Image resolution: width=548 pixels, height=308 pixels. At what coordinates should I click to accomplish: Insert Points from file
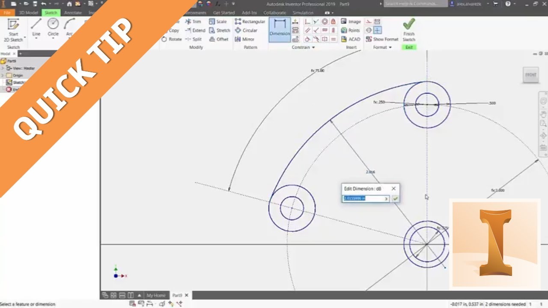[x=350, y=30]
